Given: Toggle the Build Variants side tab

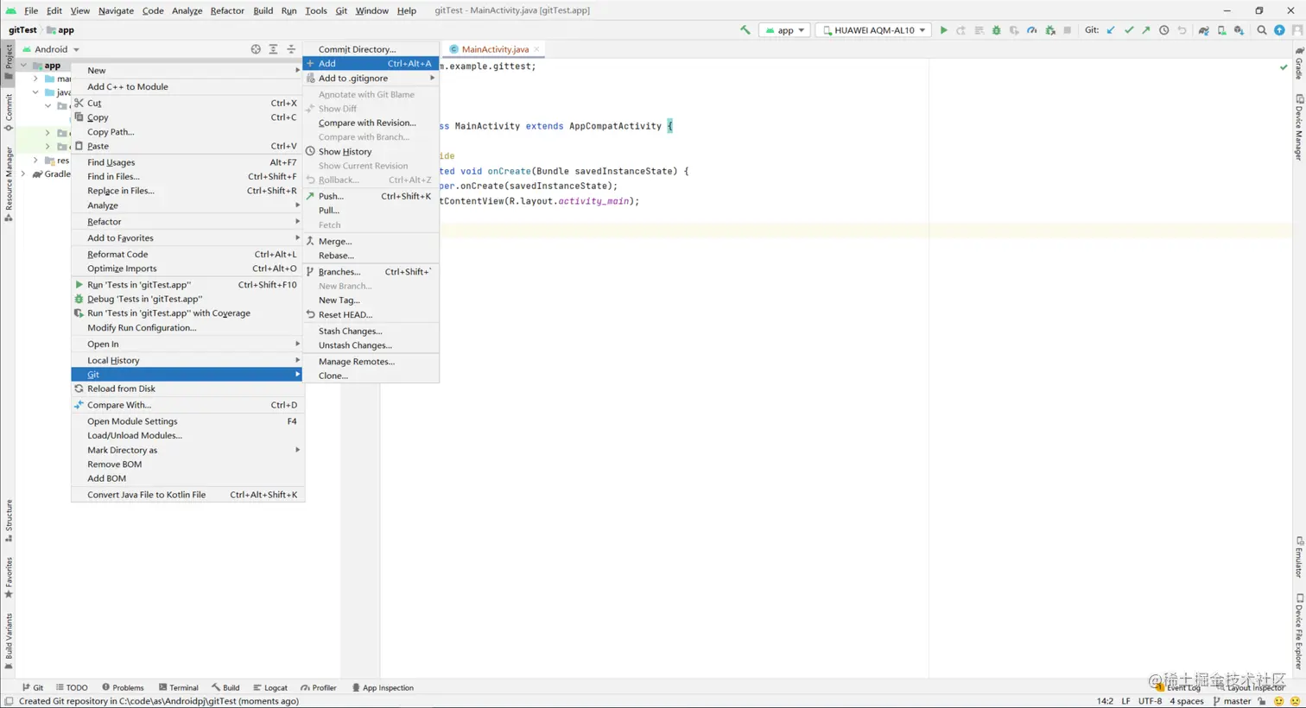Looking at the screenshot, I should click(x=9, y=642).
